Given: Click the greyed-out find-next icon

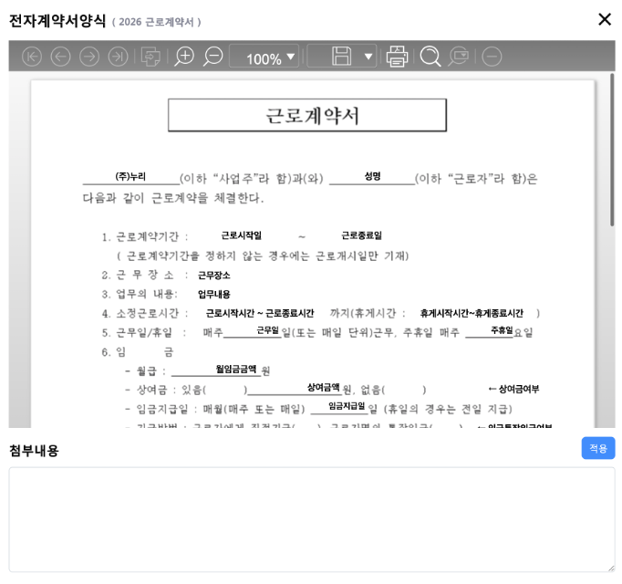Looking at the screenshot, I should pyautogui.click(x=459, y=57).
